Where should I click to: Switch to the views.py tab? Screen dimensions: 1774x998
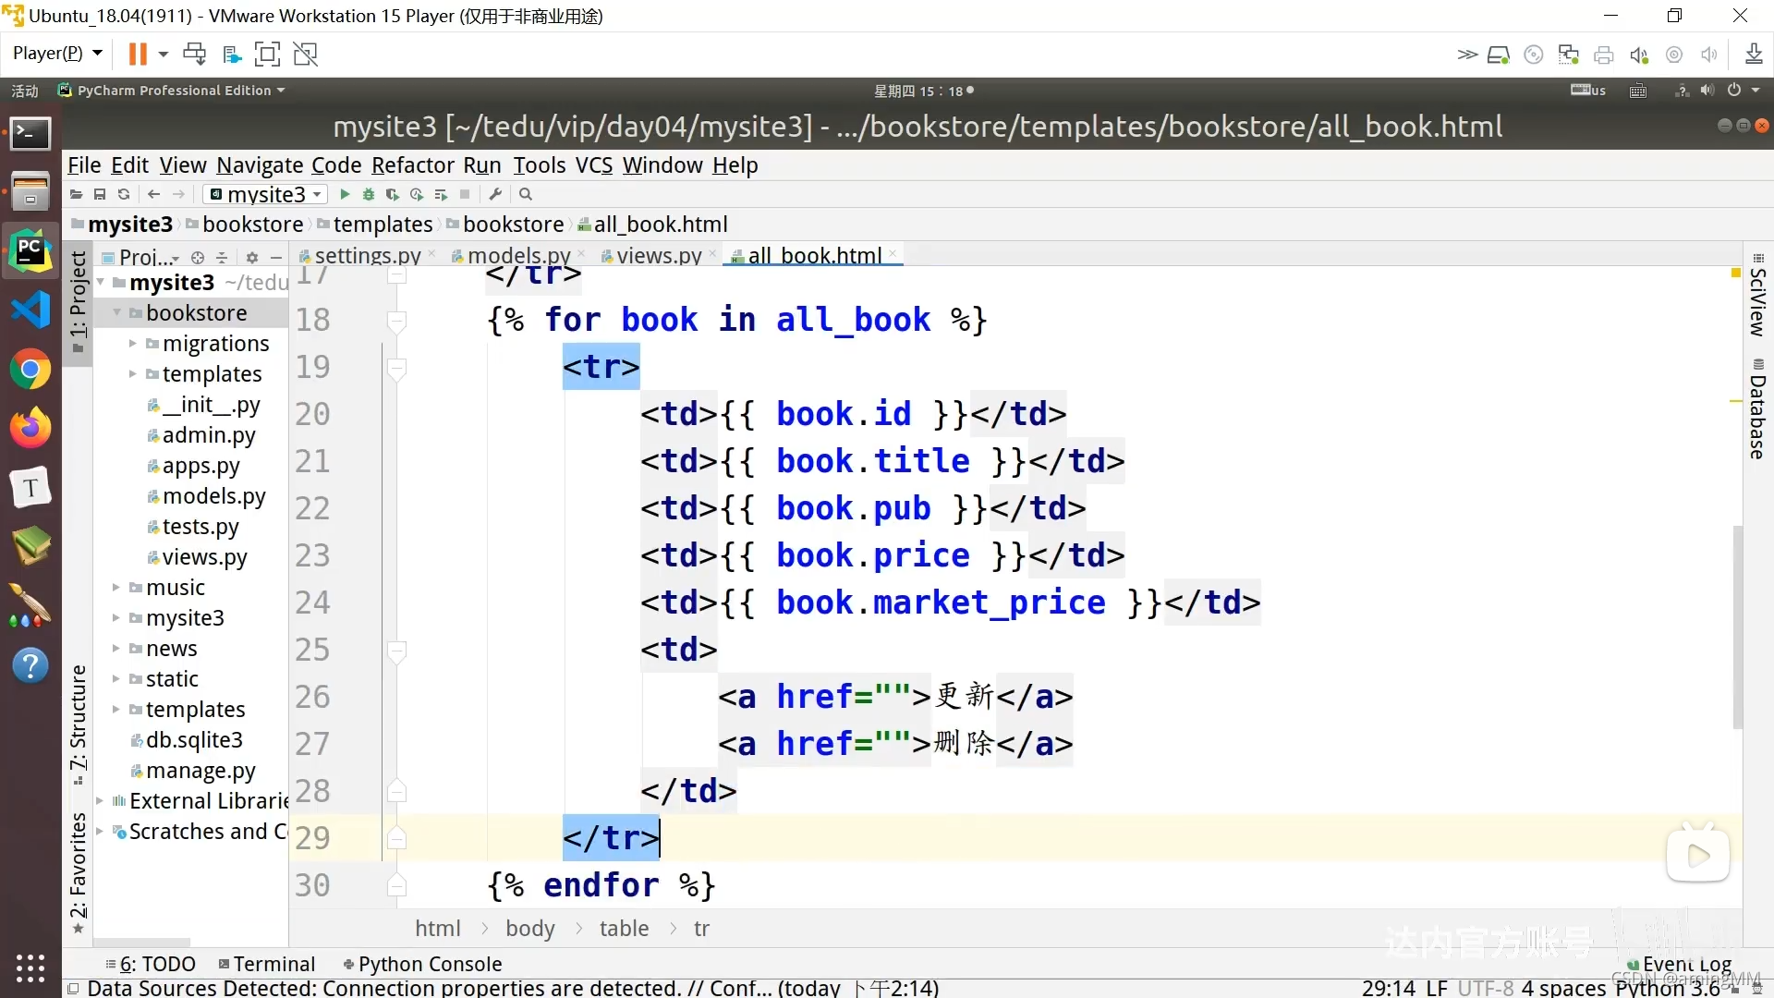(658, 255)
